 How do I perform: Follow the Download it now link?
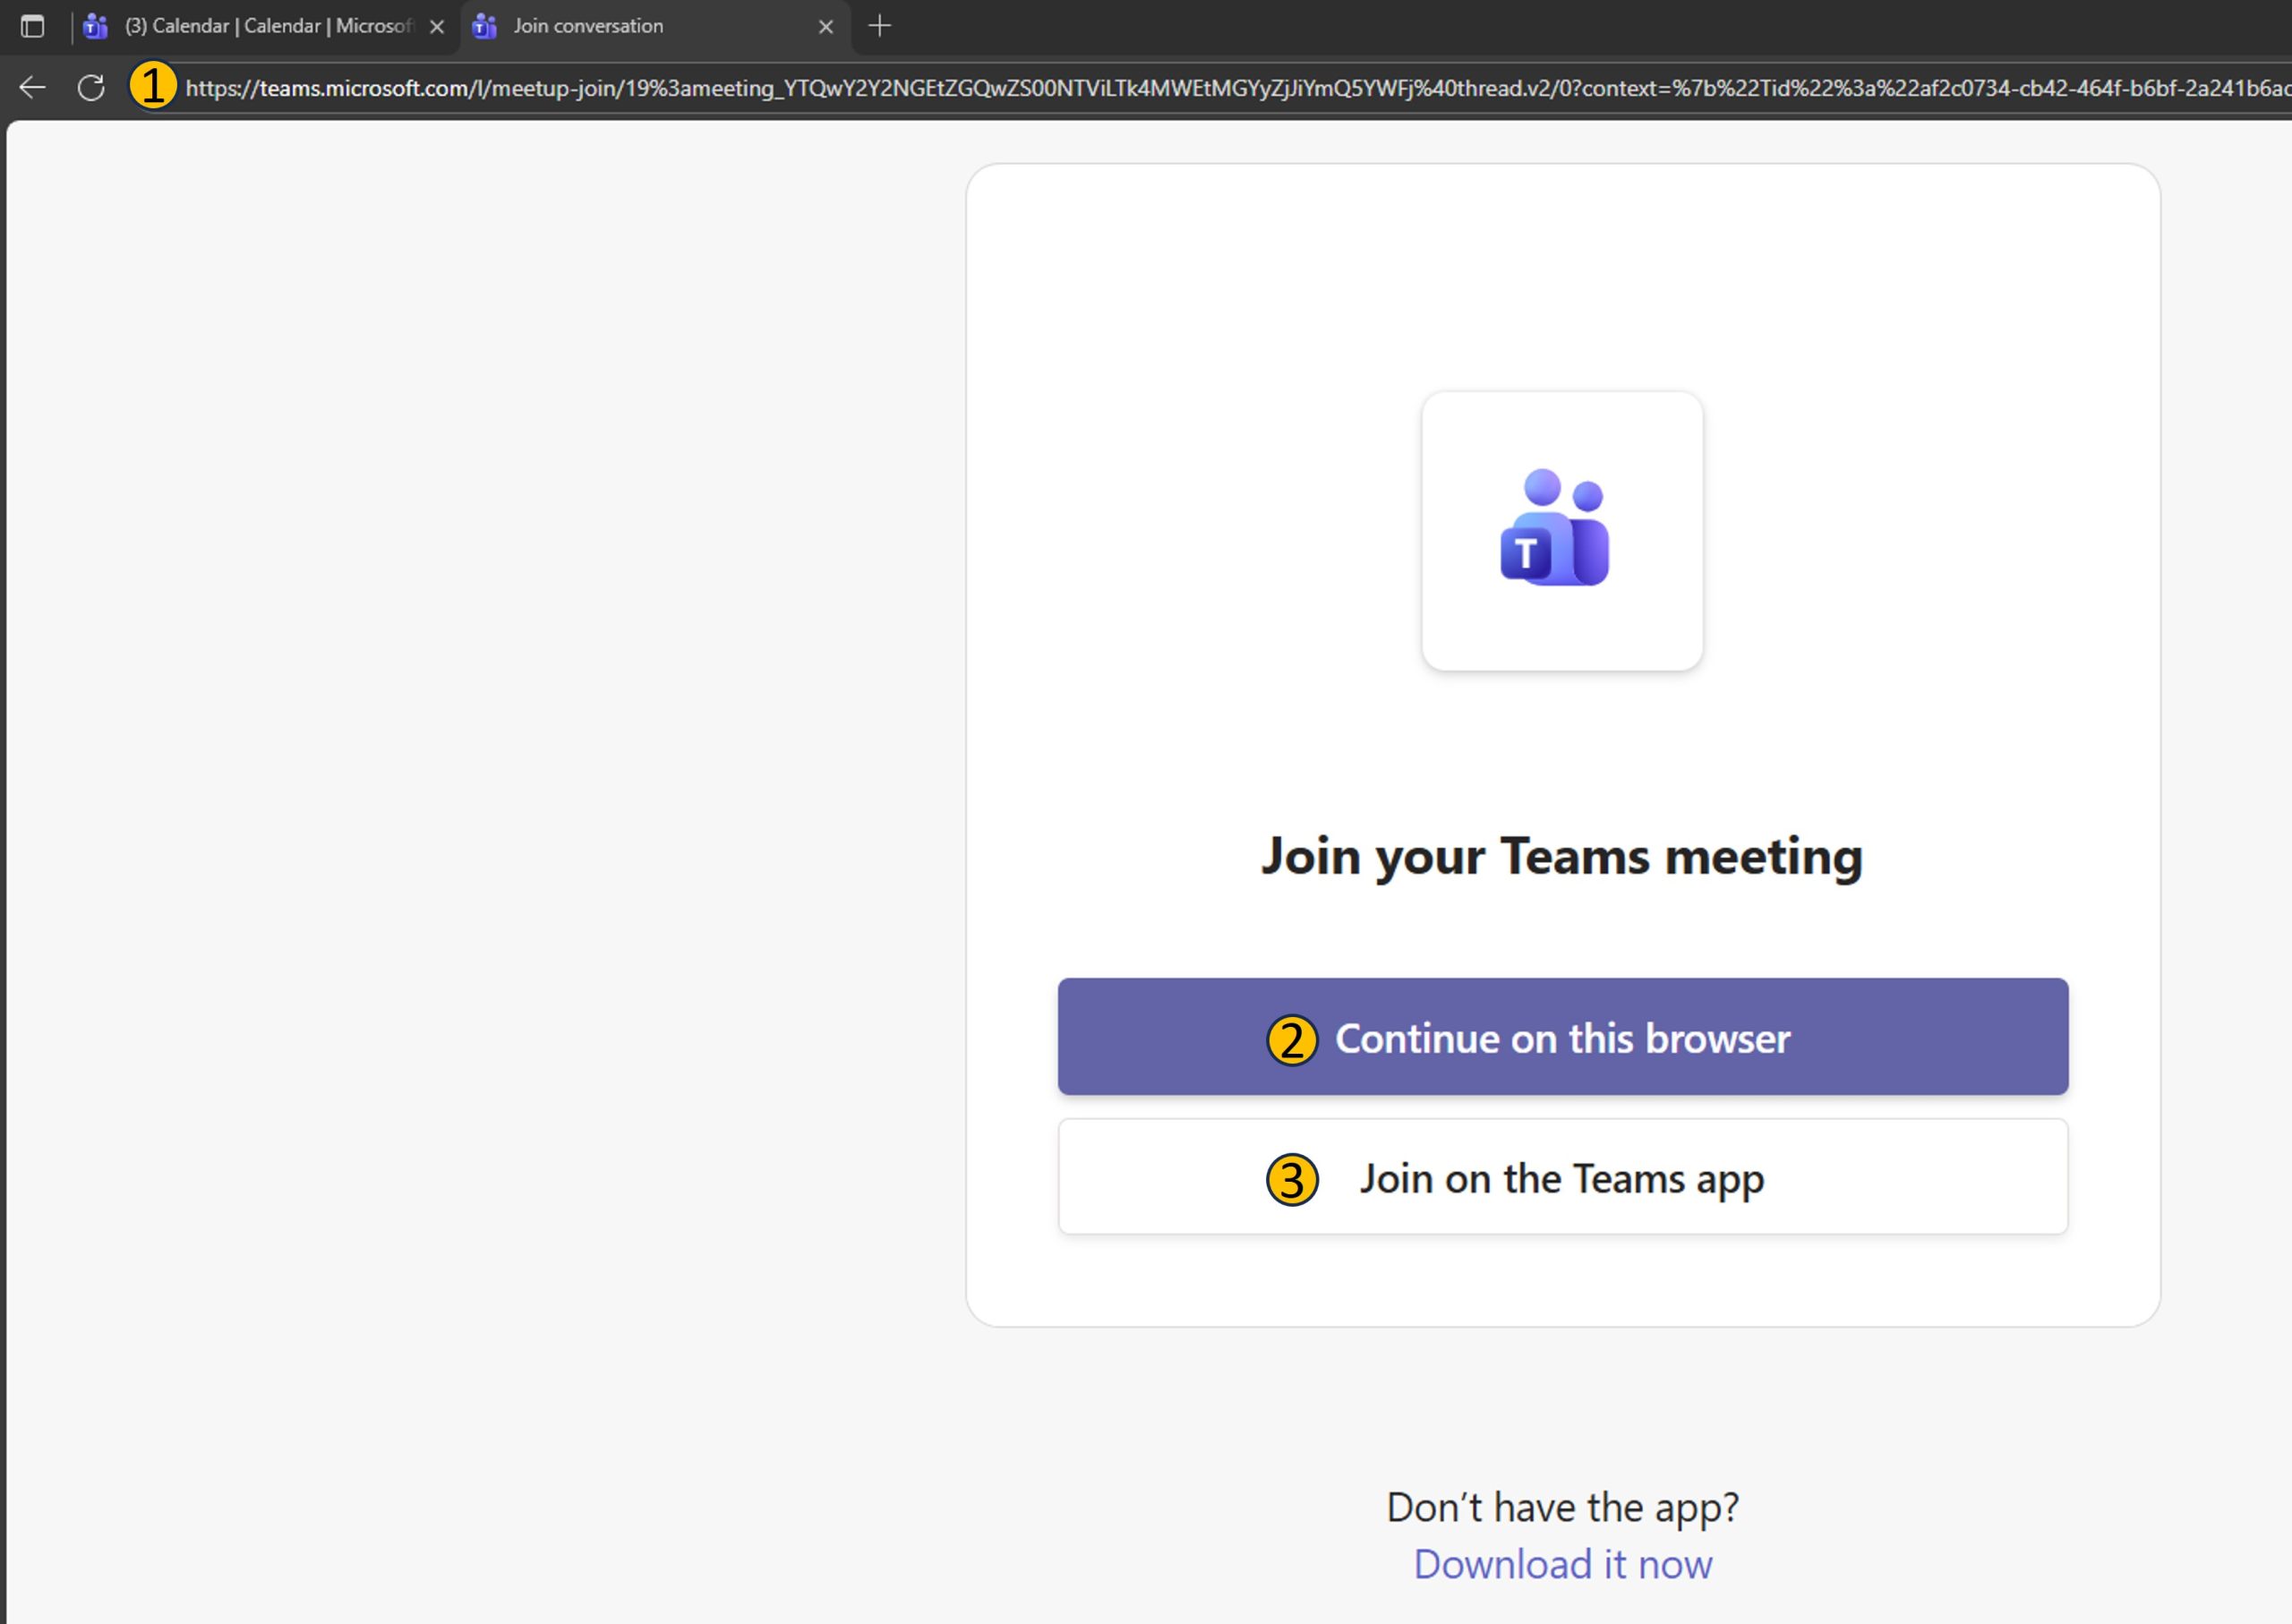tap(1562, 1564)
